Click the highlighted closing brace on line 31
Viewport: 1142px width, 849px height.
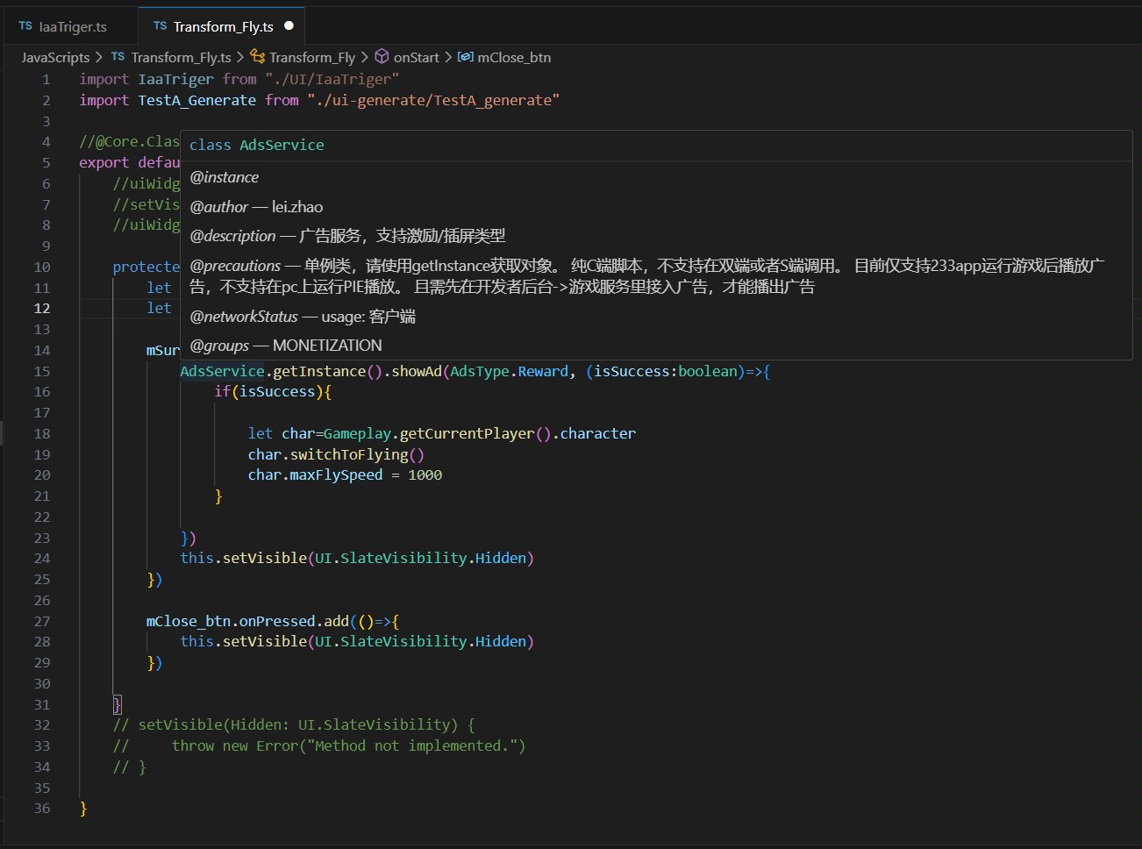tap(118, 704)
